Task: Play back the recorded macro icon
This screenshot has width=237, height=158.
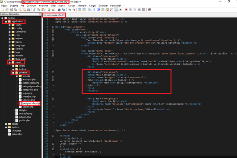Action: [135, 10]
